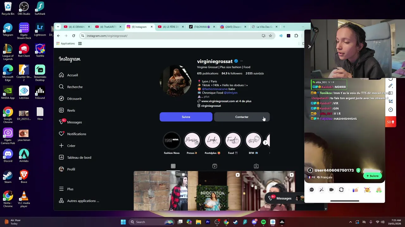Screen dimensions: 405x227
Task: Expand the bio with the plus link
Action: coord(206,97)
